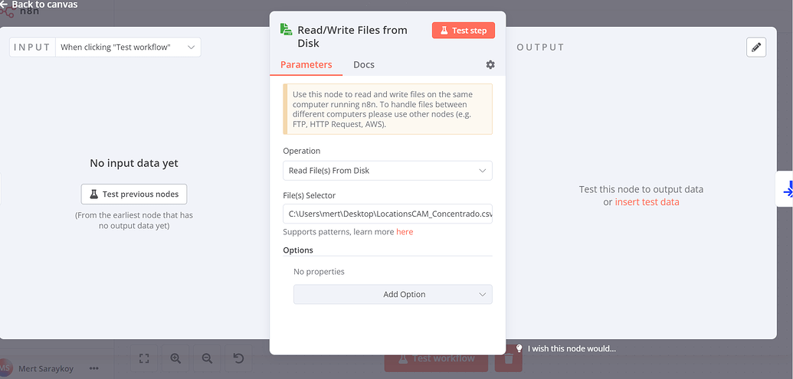The image size is (793, 379).
Task: Open the user menu three dots
Action: (x=94, y=368)
